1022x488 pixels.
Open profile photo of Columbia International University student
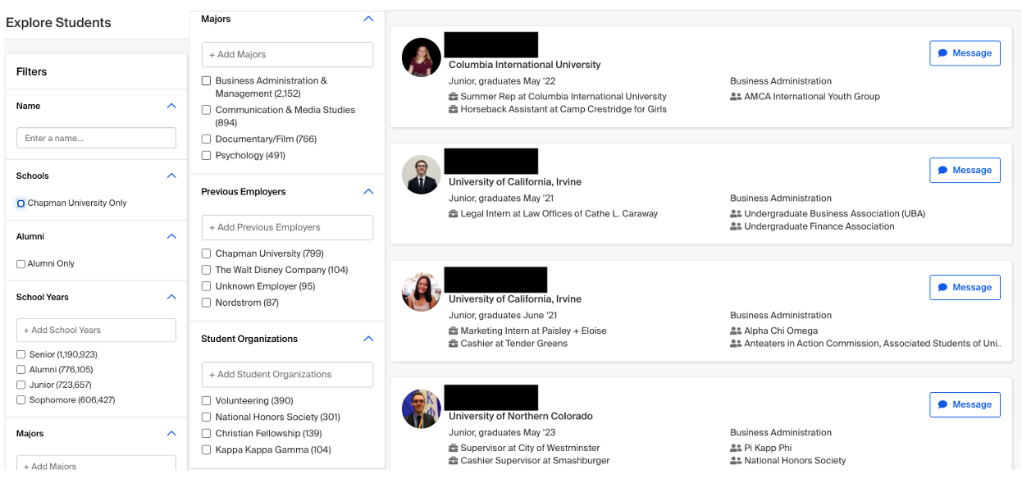422,57
